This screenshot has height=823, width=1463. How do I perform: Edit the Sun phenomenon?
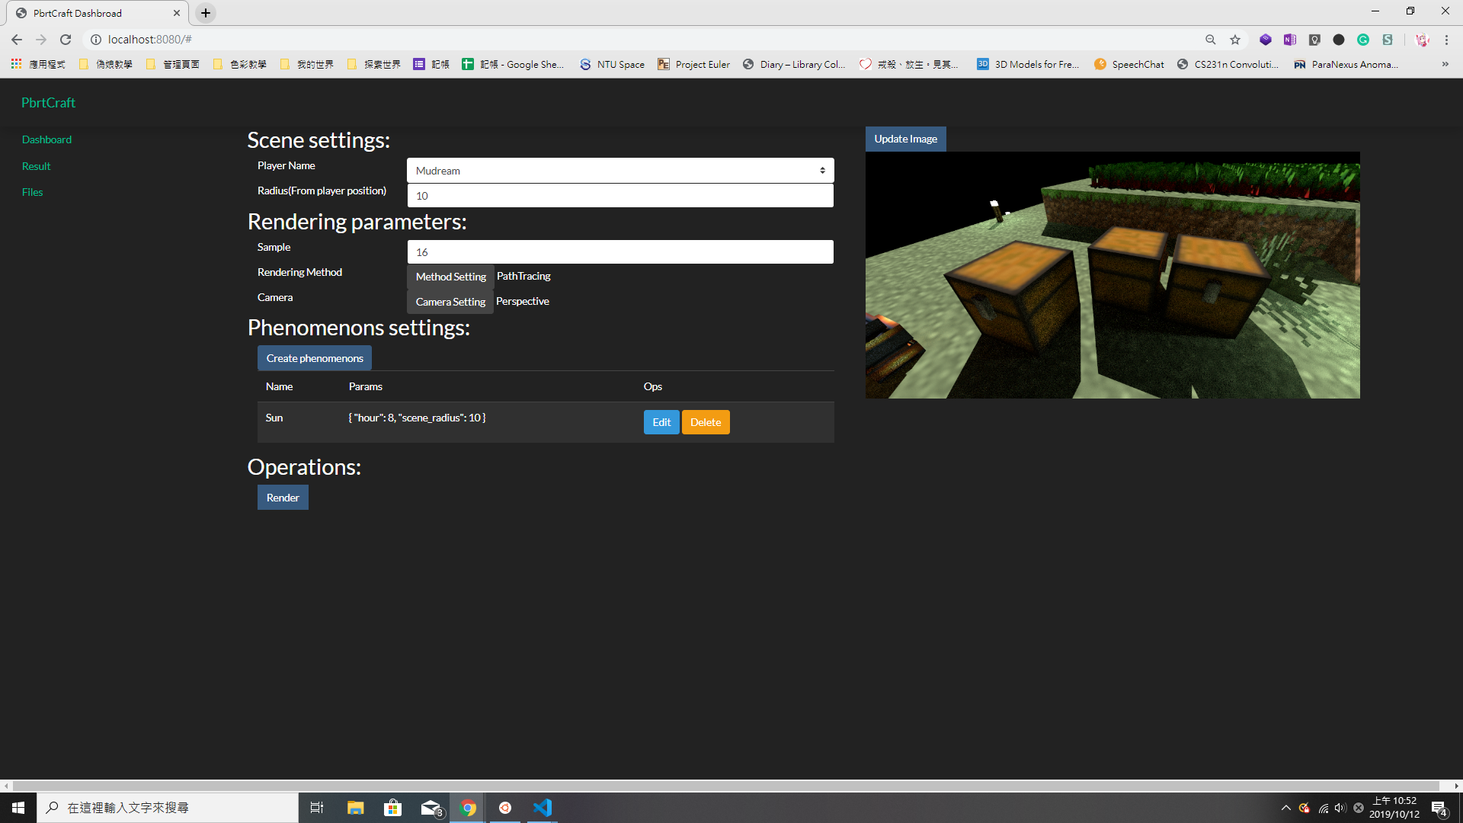point(661,422)
